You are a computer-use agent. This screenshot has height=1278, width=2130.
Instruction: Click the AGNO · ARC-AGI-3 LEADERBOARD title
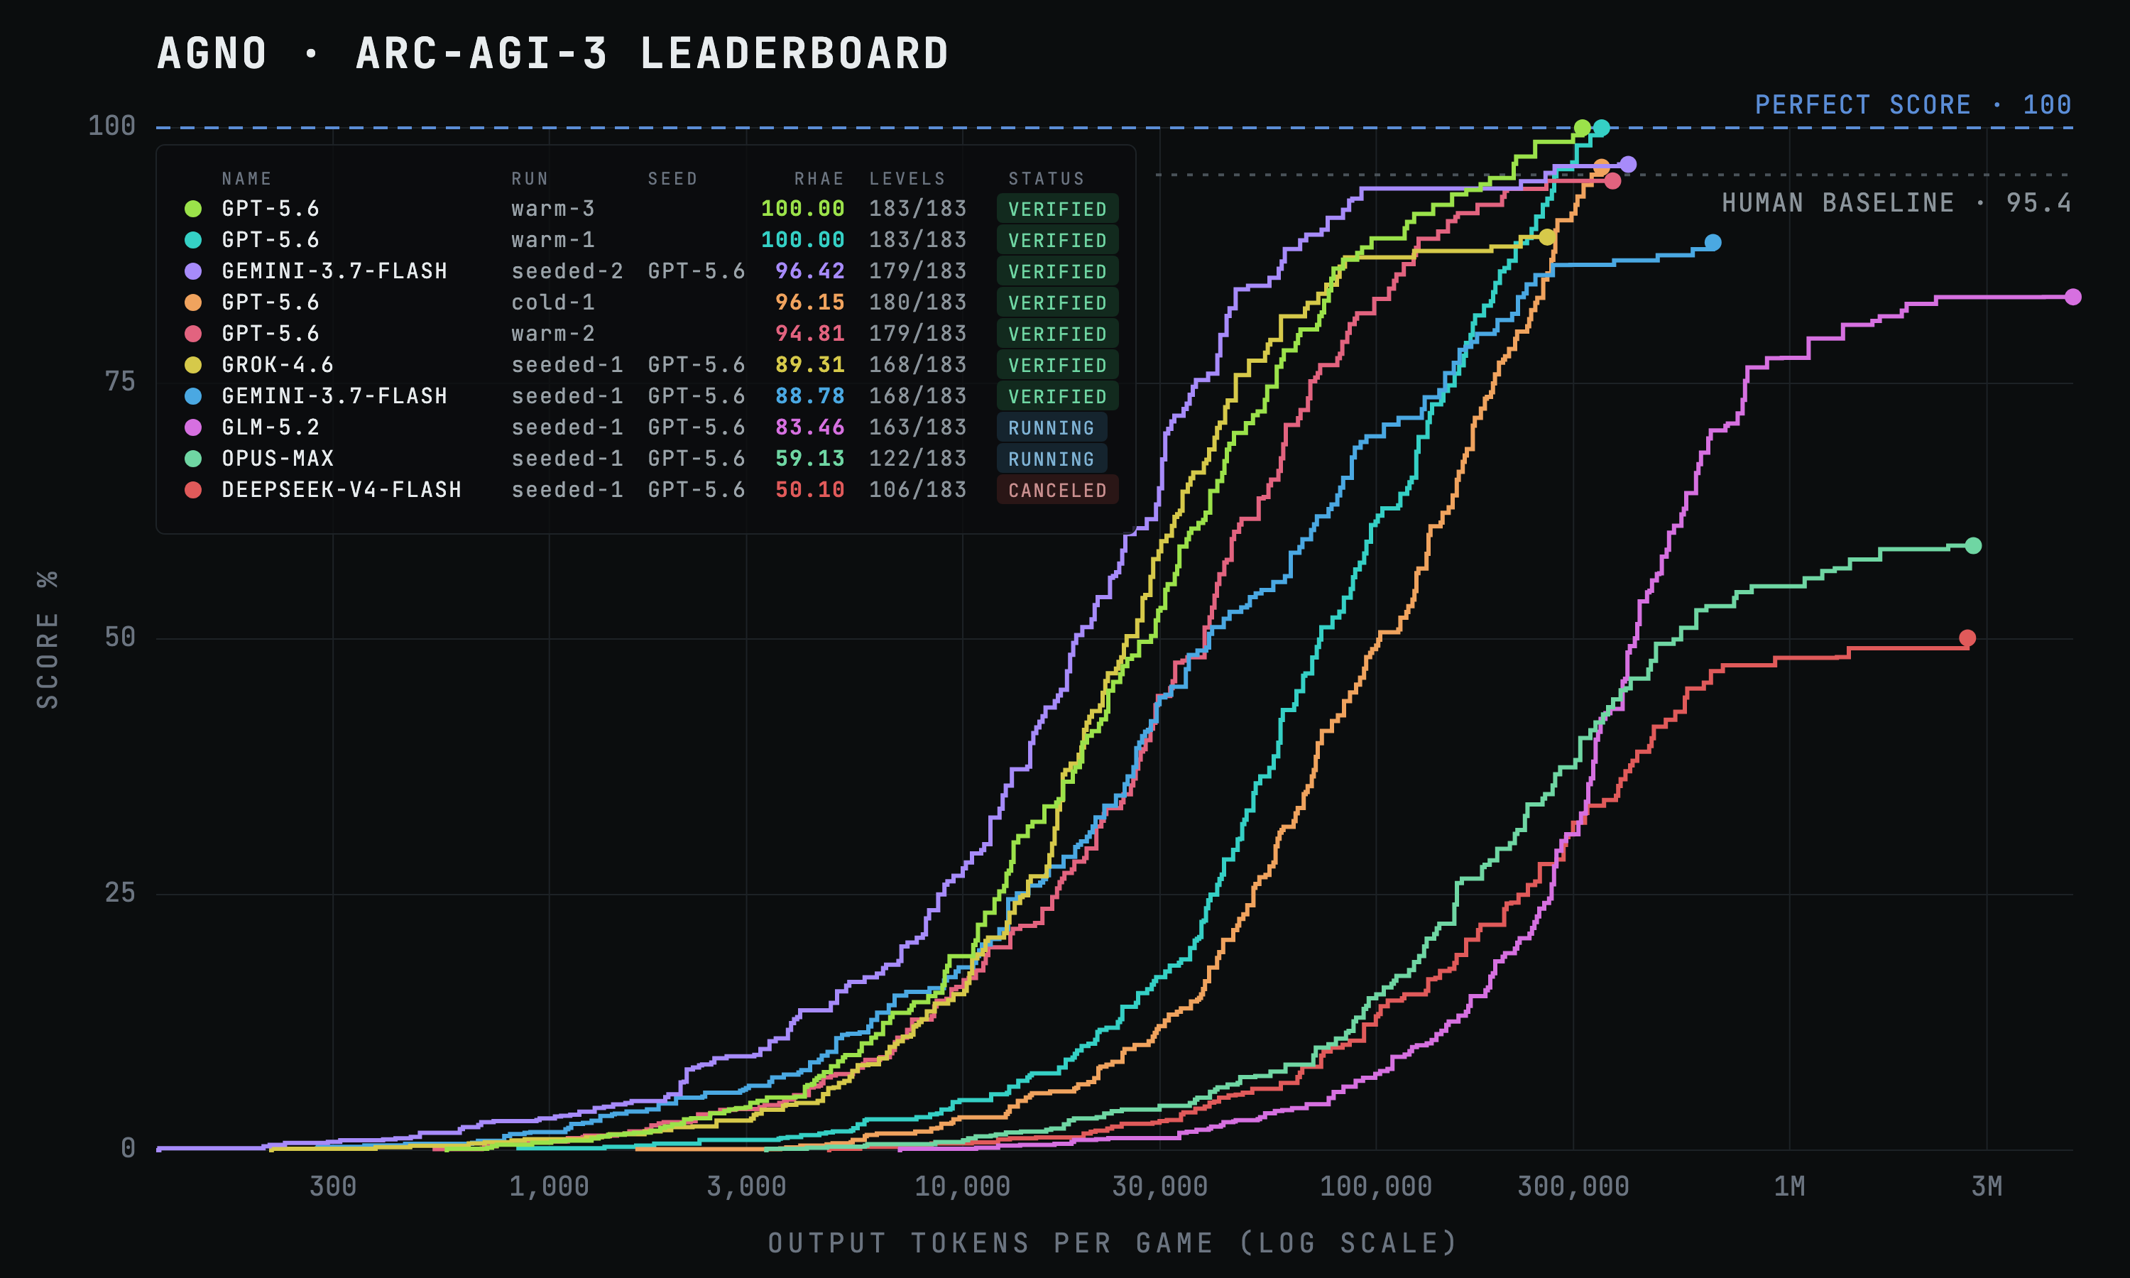552,53
